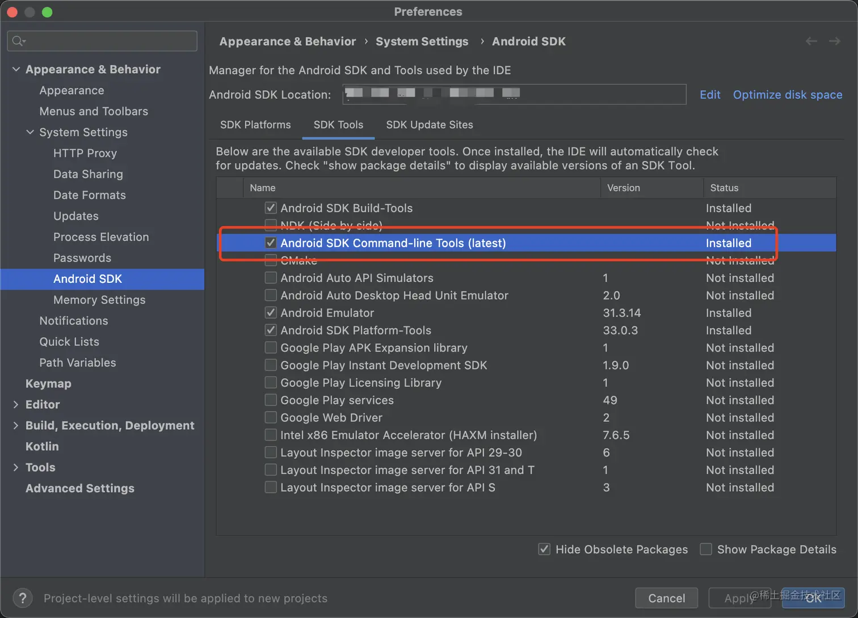Click the Edit SDK location link
The height and width of the screenshot is (618, 858).
click(x=710, y=95)
